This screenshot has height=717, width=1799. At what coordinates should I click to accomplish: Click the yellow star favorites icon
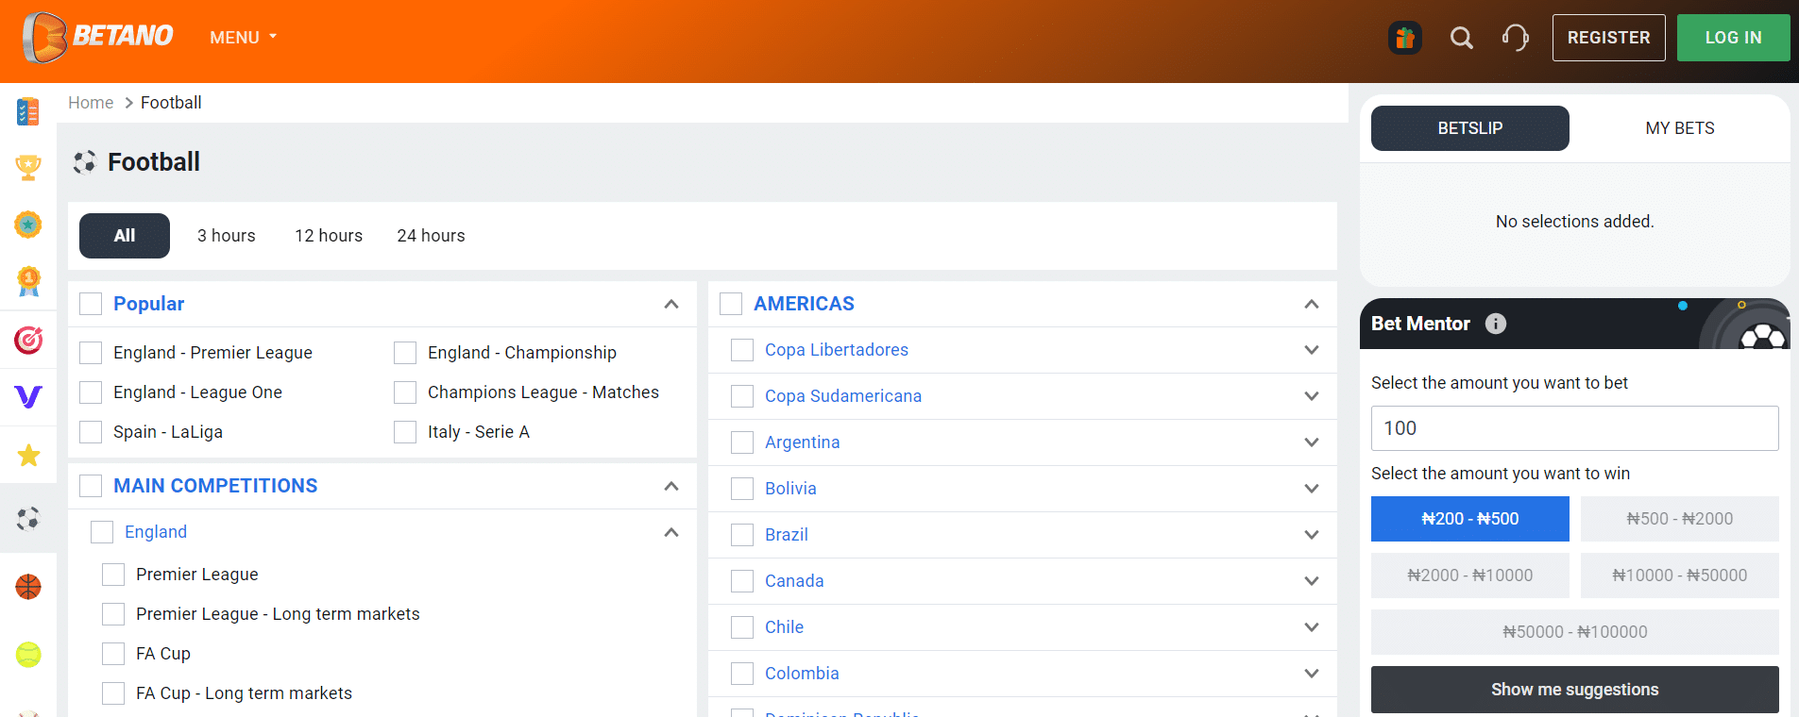(28, 456)
